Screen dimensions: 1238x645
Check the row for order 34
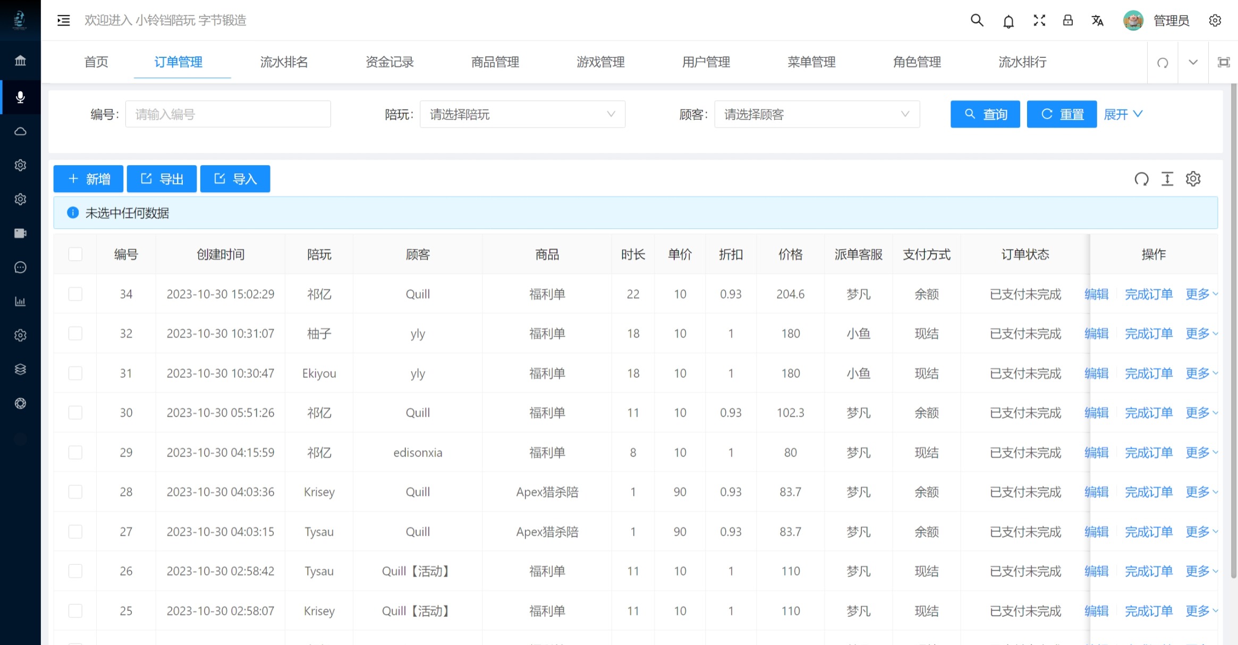point(75,294)
